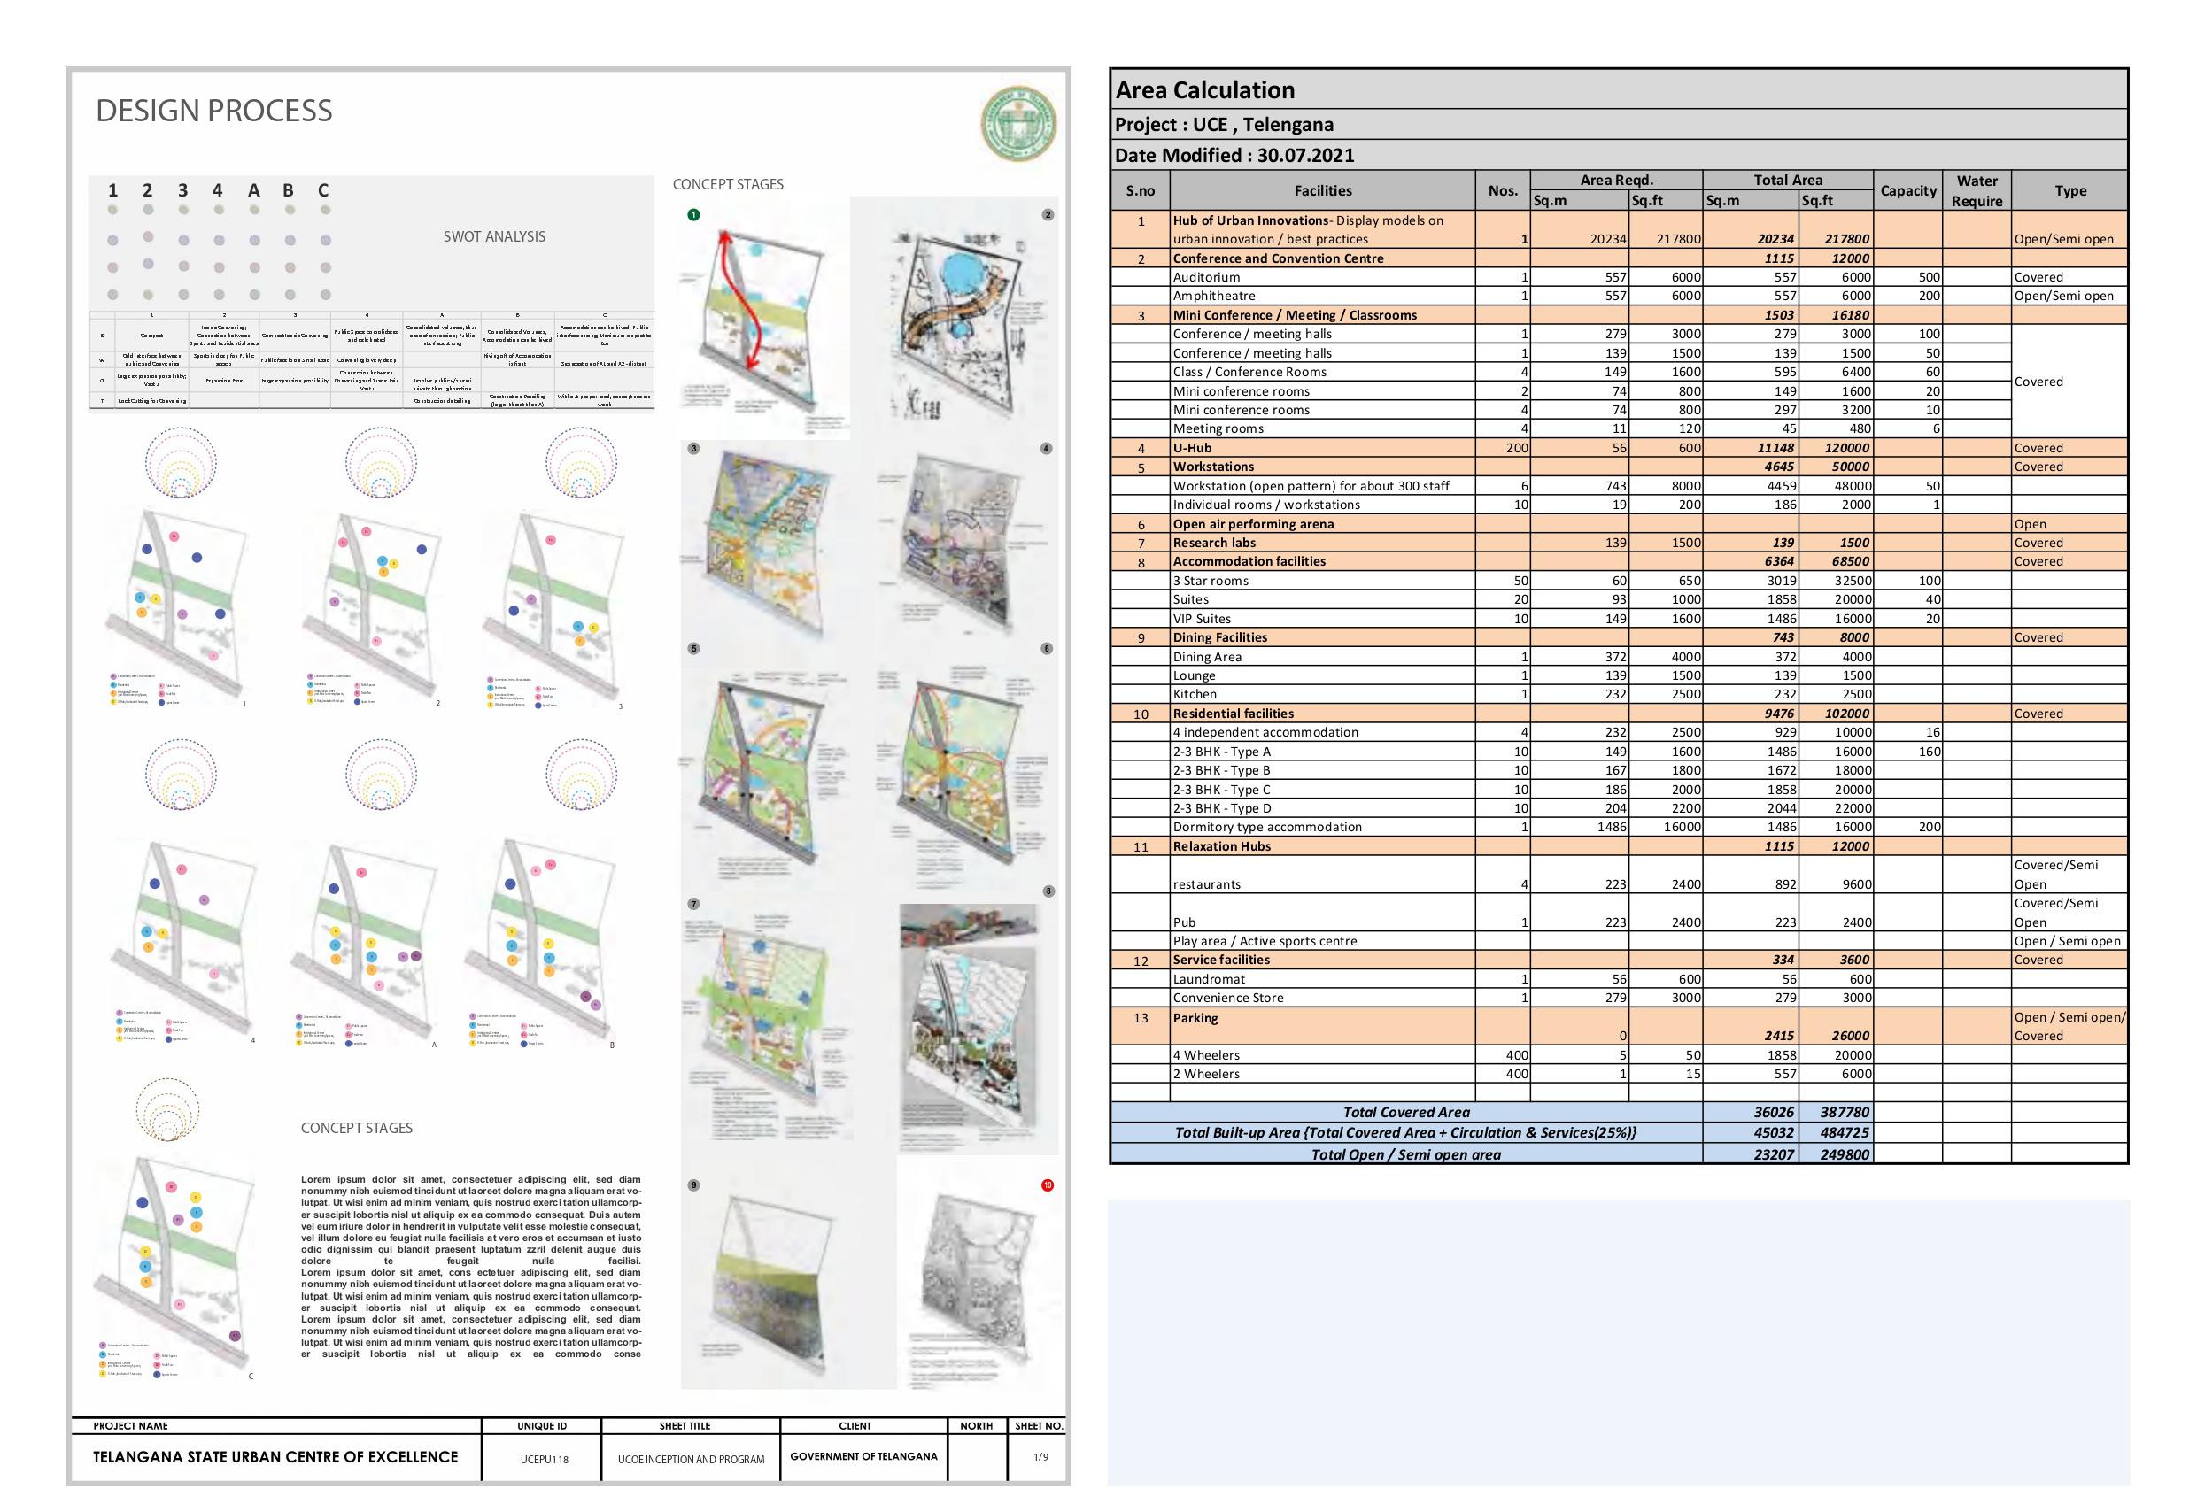
Task: Click the 'S.no' column header
Action: [x=1140, y=191]
